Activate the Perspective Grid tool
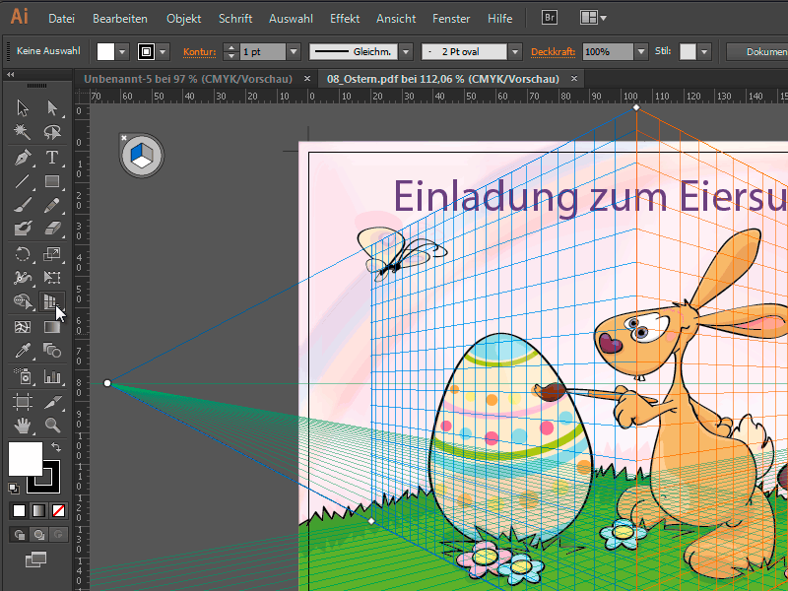788x591 pixels. click(x=52, y=302)
